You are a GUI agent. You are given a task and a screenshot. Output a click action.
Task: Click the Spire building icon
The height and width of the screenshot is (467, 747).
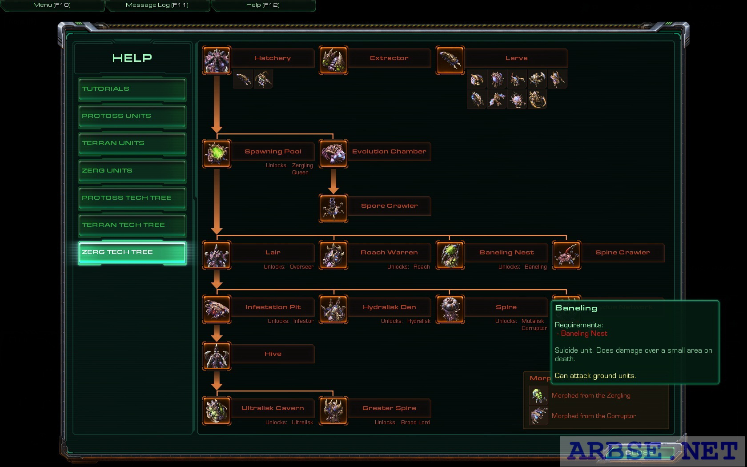click(450, 309)
